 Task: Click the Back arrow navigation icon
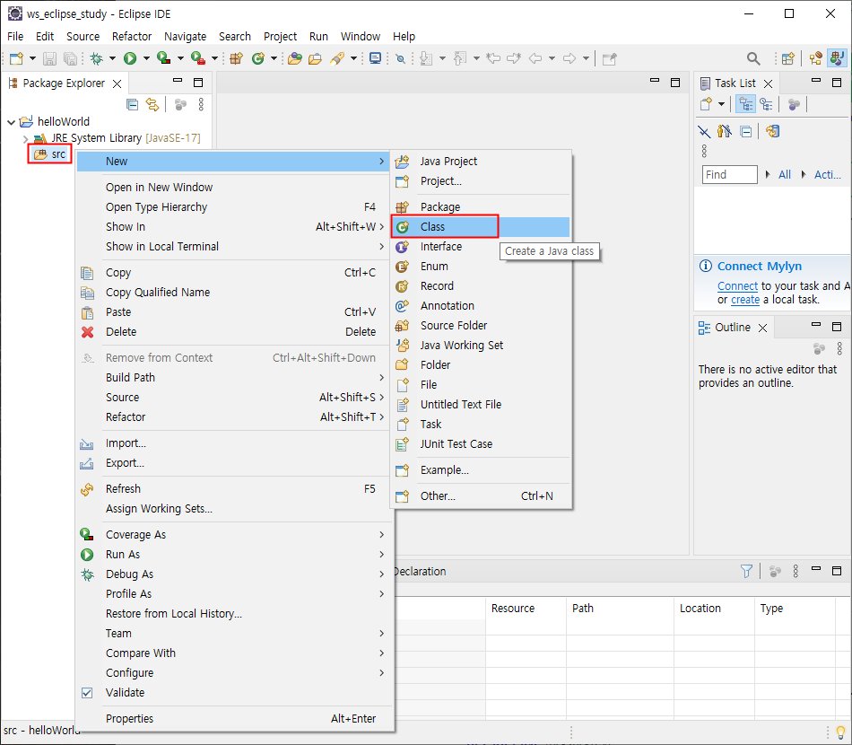pyautogui.click(x=535, y=58)
